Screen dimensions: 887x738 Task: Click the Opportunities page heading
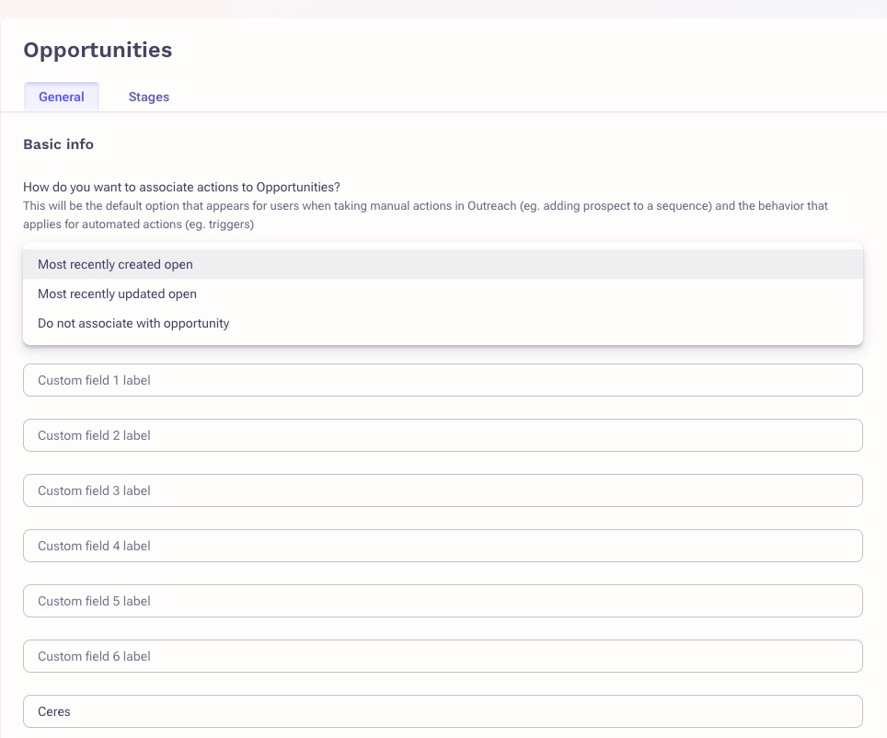pos(98,50)
